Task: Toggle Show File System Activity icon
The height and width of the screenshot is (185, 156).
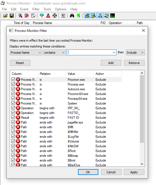Action: pyautogui.click(x=94, y=16)
